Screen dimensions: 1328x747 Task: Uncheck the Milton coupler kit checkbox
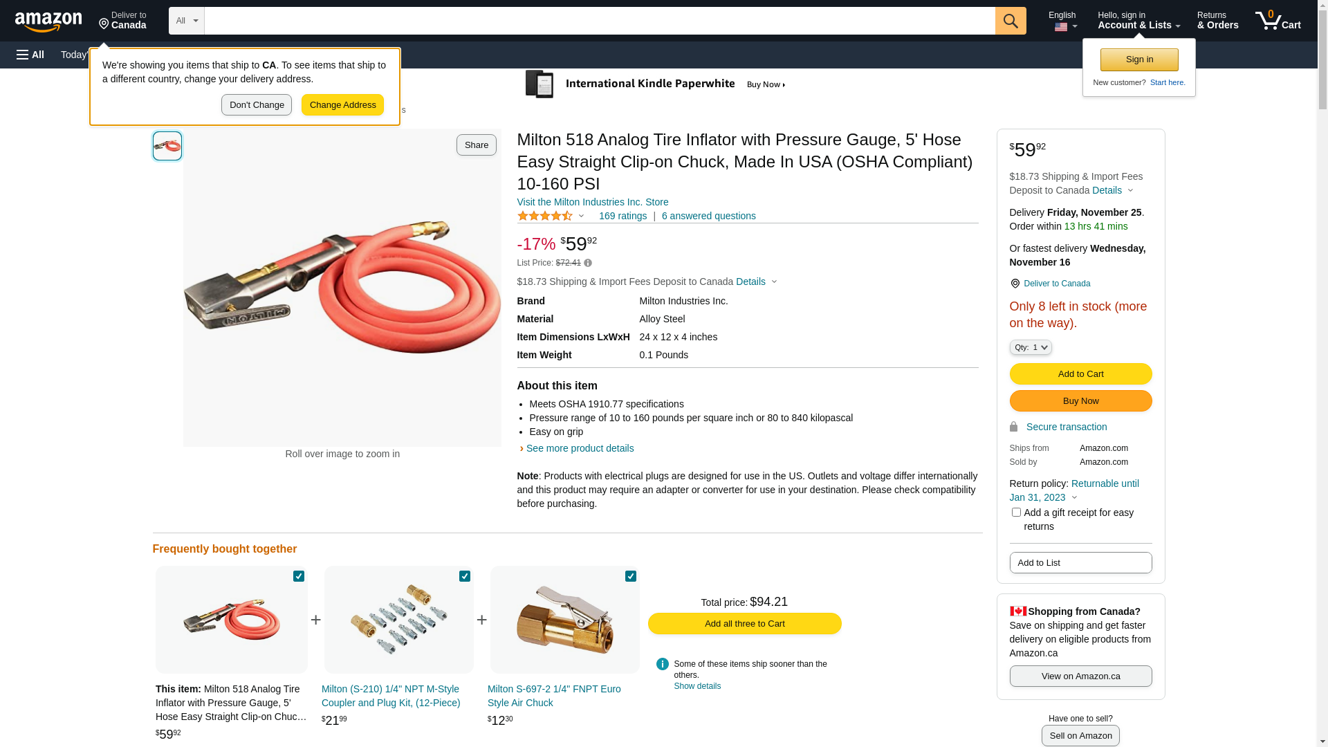point(465,576)
